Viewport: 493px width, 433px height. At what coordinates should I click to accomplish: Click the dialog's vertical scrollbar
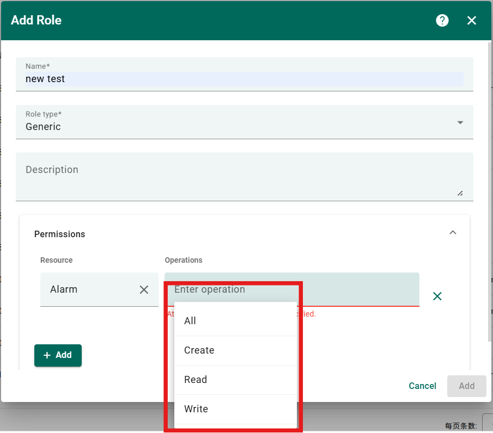tap(490, 191)
